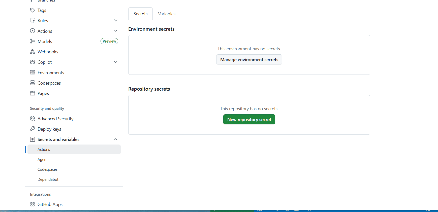This screenshot has height=212, width=438.
Task: Click the Models branch icon
Action: click(x=33, y=41)
